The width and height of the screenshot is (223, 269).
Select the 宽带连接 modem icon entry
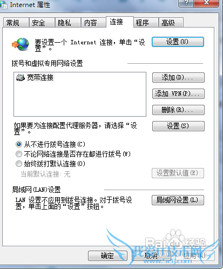point(21,77)
